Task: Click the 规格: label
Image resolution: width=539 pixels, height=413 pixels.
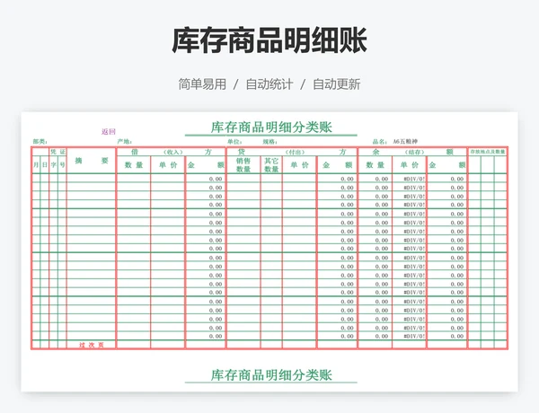Action: pyautogui.click(x=270, y=142)
